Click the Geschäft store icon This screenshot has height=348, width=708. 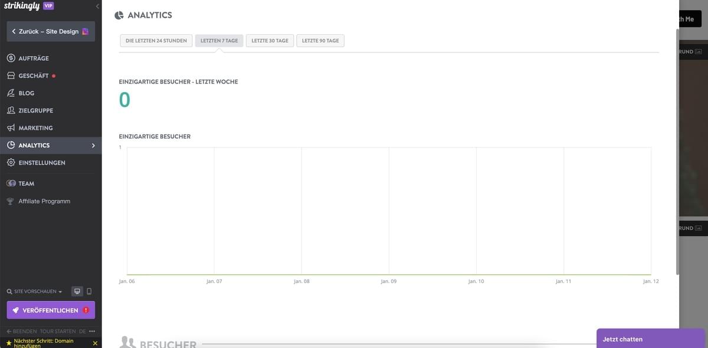[11, 75]
